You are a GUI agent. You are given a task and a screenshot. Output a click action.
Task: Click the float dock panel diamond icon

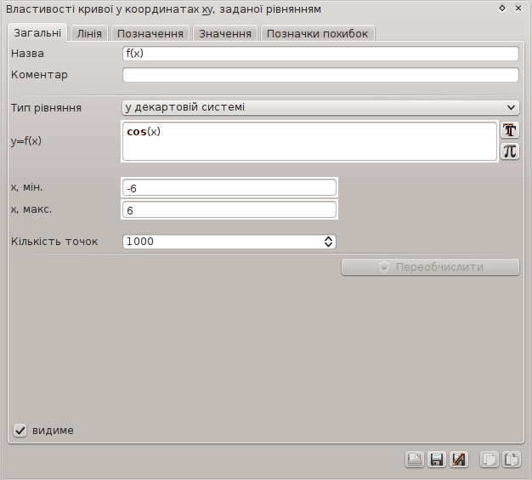502,8
